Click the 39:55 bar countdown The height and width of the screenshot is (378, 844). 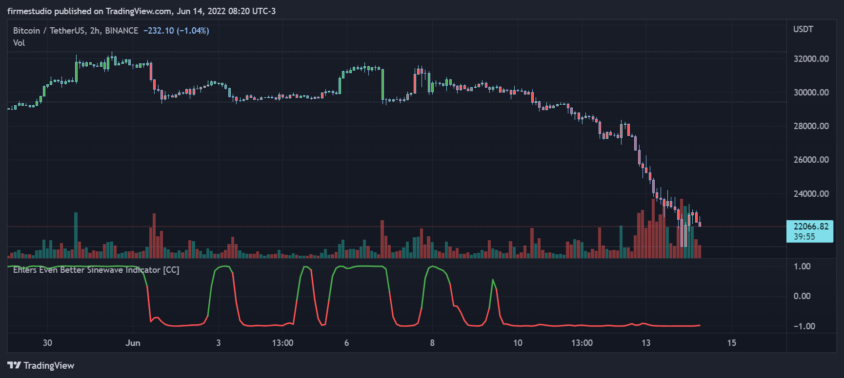tap(804, 237)
